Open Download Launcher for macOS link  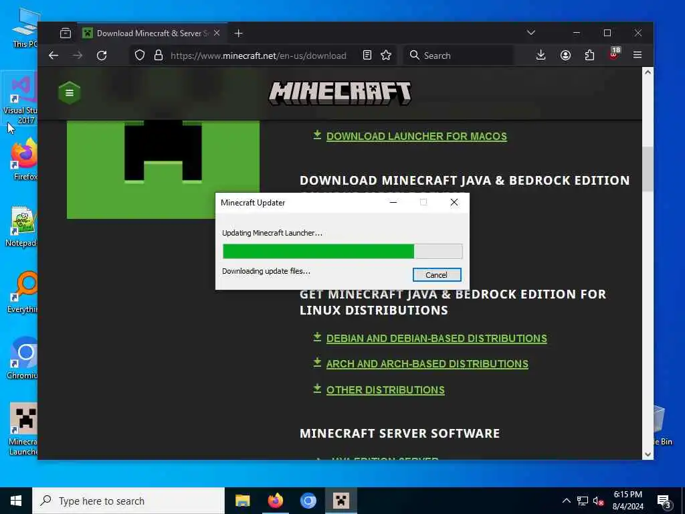(416, 137)
